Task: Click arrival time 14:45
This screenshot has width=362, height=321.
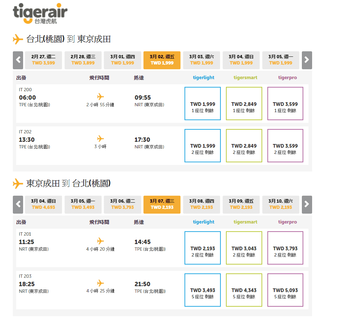Action: 142,242
